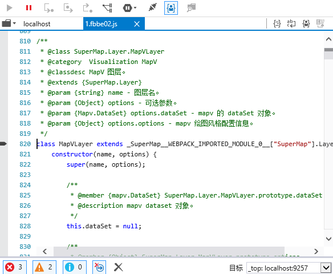Click the horizontal scrollbar thumb
333x274 pixels.
[x=169, y=252]
